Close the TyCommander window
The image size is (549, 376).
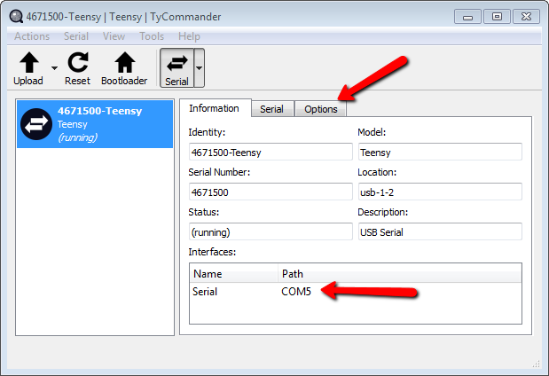[x=526, y=17]
